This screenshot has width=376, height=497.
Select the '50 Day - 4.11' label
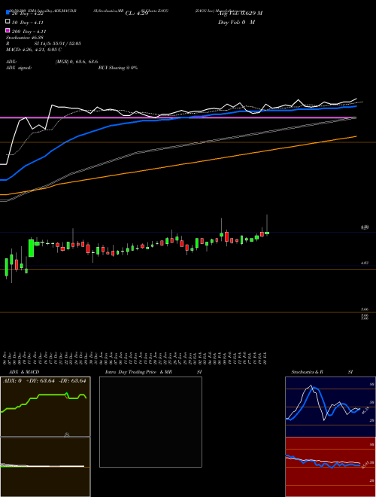[x=28, y=23]
